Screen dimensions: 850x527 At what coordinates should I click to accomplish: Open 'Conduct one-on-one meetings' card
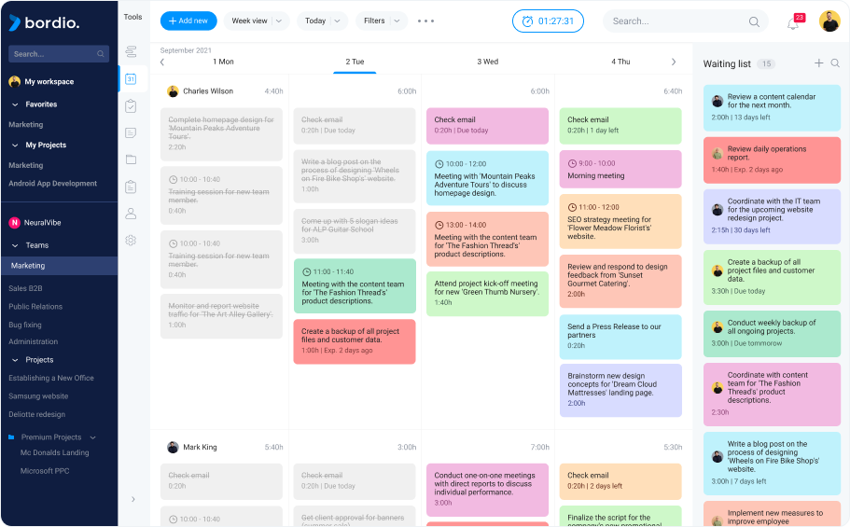(x=487, y=490)
